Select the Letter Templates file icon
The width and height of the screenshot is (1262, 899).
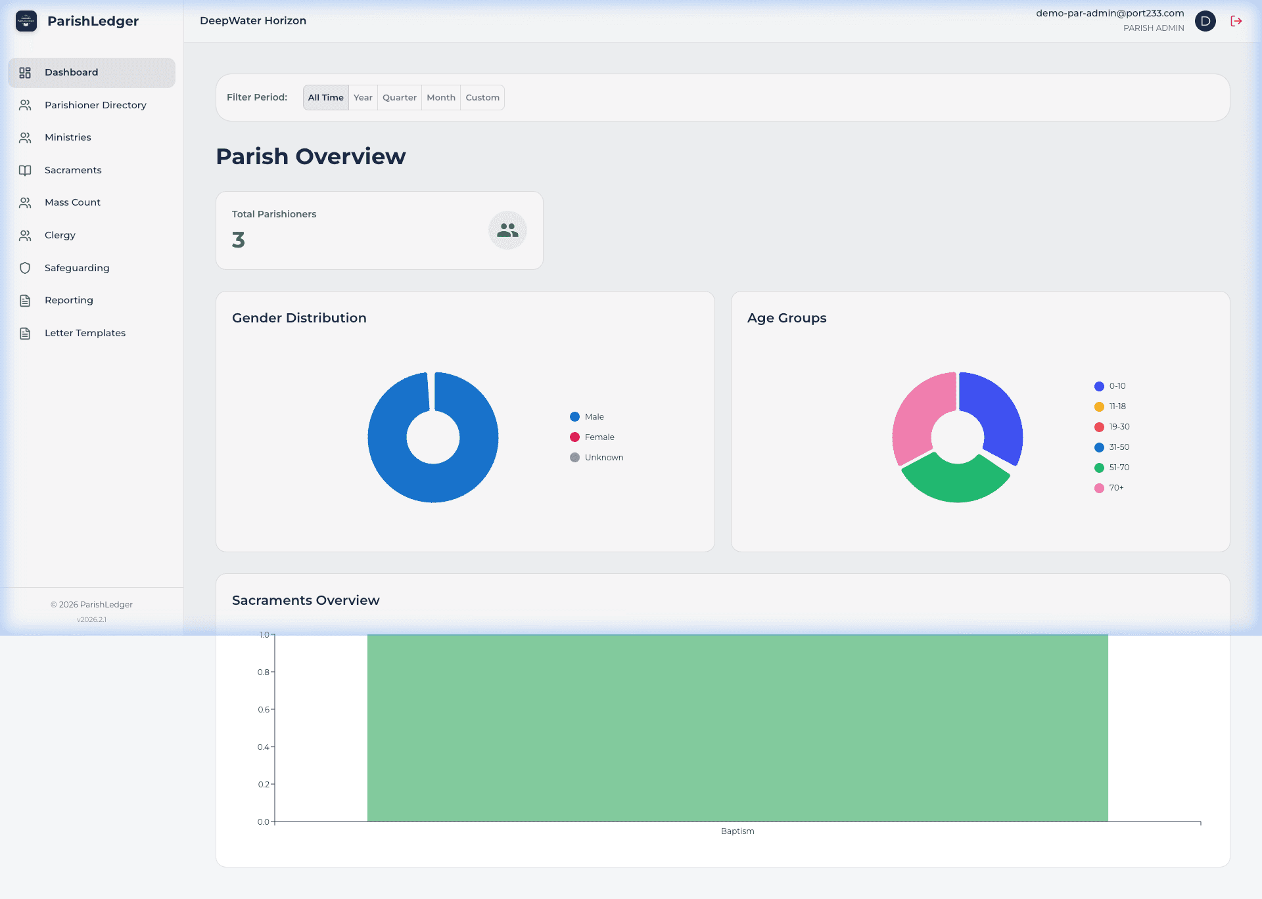tap(25, 333)
